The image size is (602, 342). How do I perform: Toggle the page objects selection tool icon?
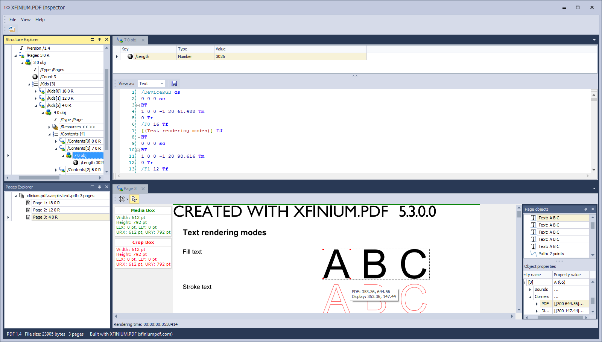pyautogui.click(x=134, y=199)
